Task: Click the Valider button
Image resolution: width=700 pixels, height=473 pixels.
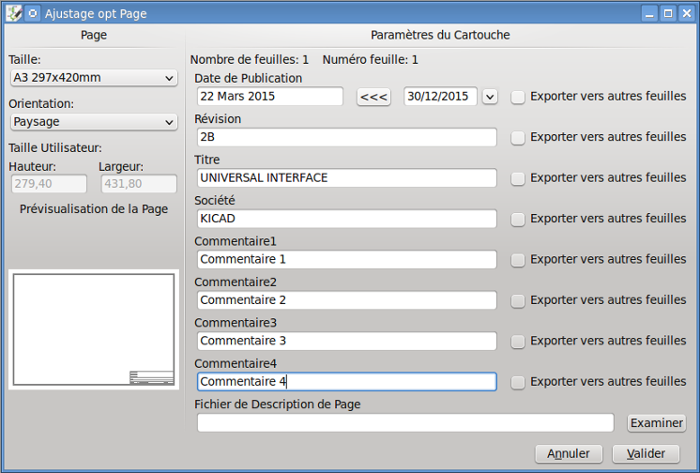Action: coord(646,453)
